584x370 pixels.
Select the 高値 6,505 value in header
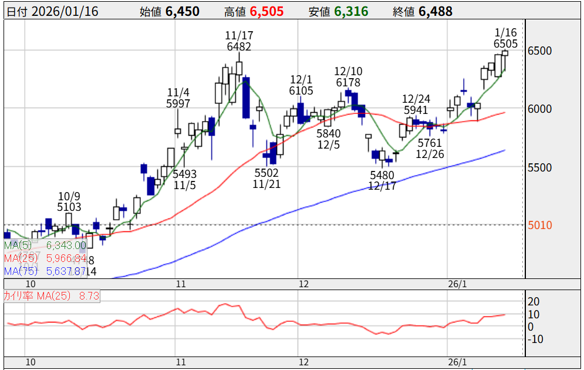[255, 12]
